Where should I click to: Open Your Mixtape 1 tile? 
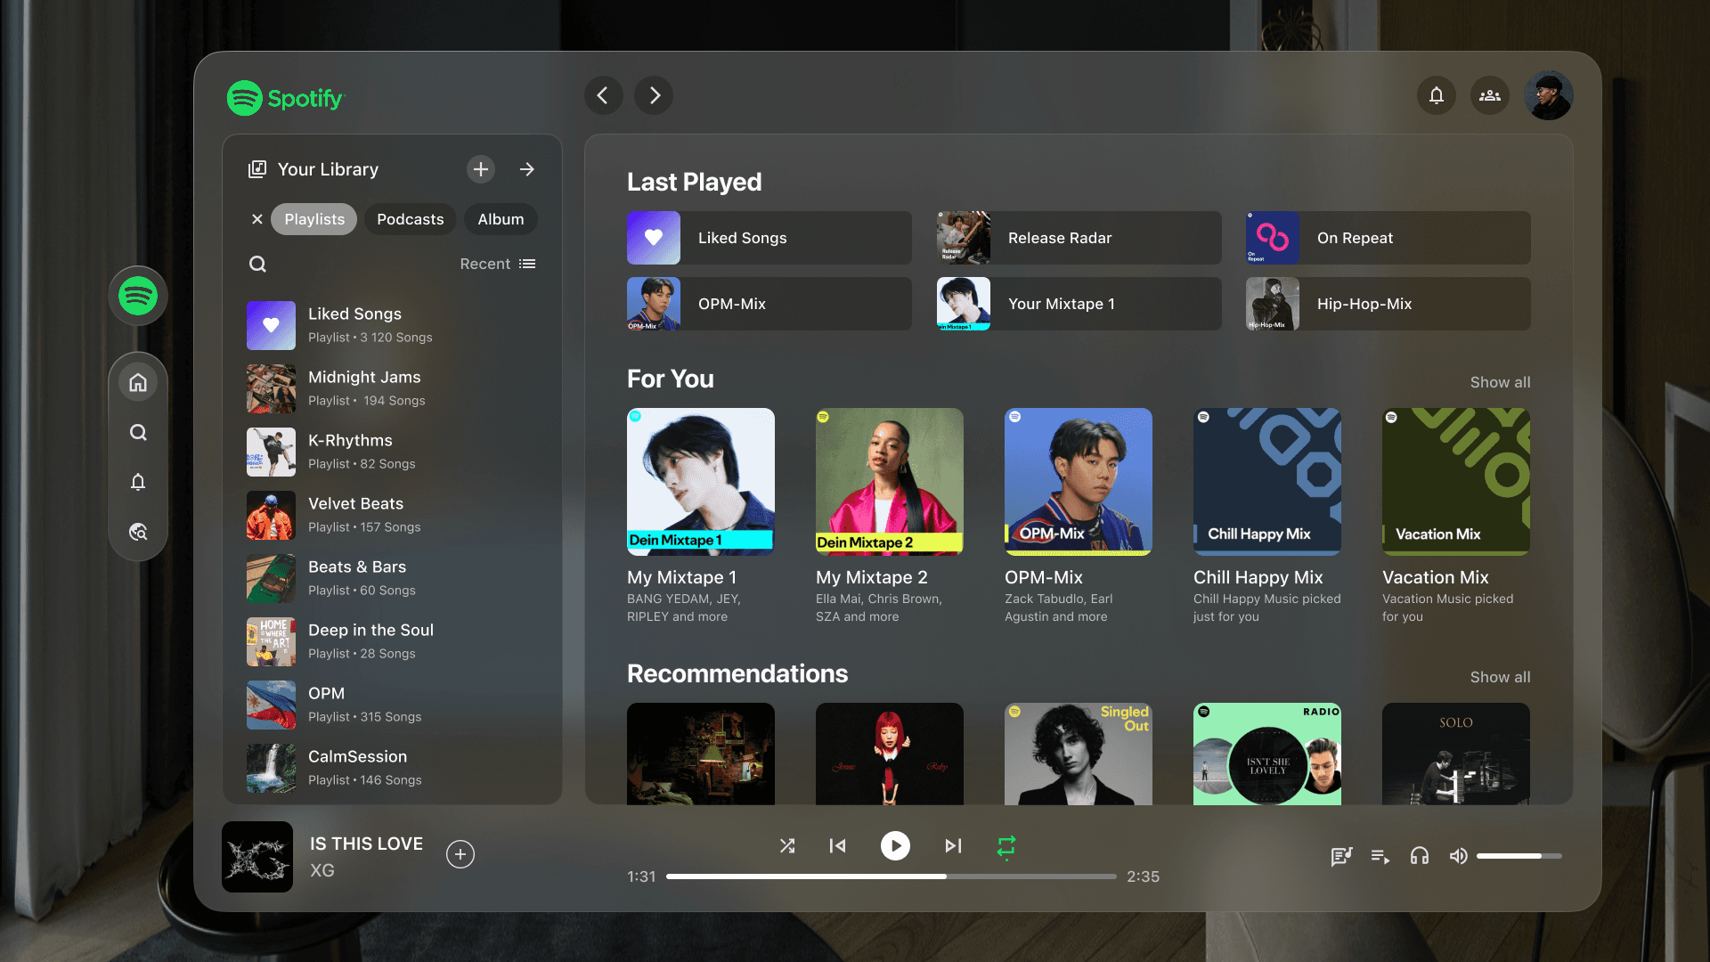point(1079,304)
